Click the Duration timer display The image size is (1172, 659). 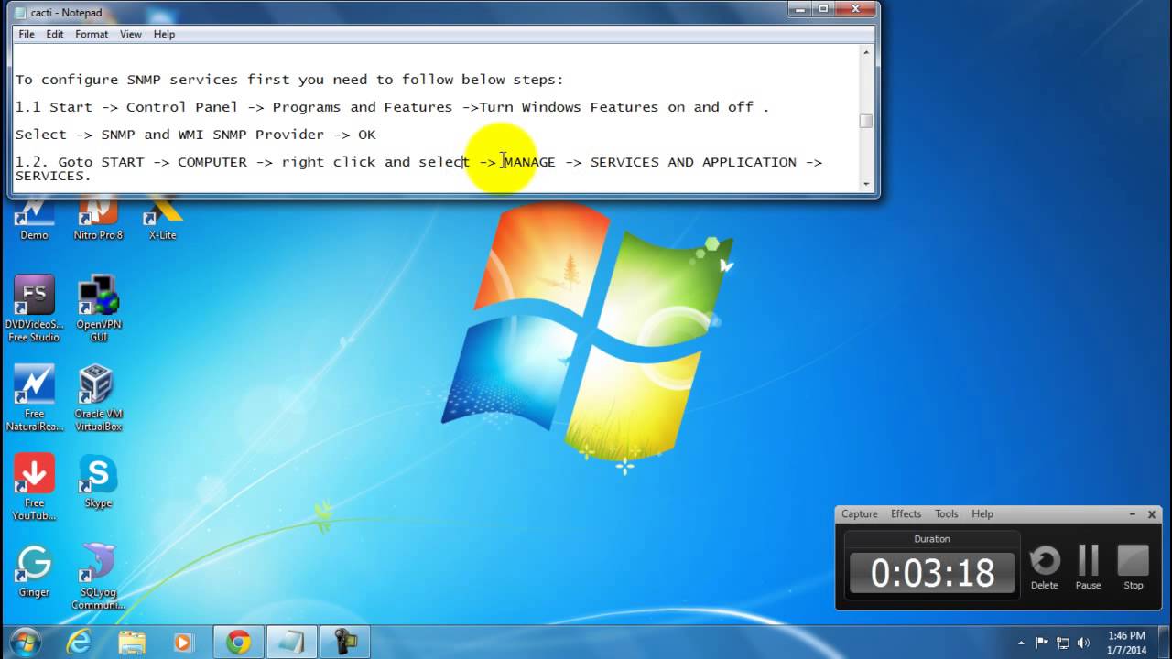[932, 573]
